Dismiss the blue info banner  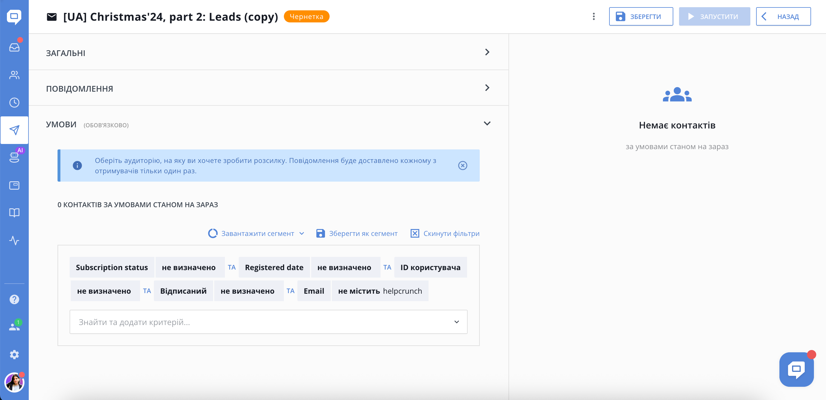coord(462,166)
